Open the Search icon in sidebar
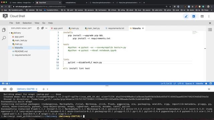The image size is (214, 120). coord(4,38)
